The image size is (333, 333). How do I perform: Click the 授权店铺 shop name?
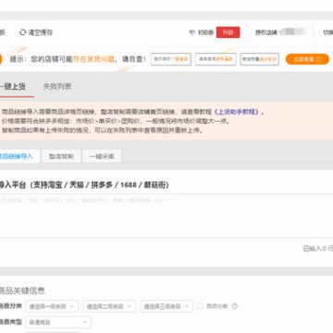(294, 31)
